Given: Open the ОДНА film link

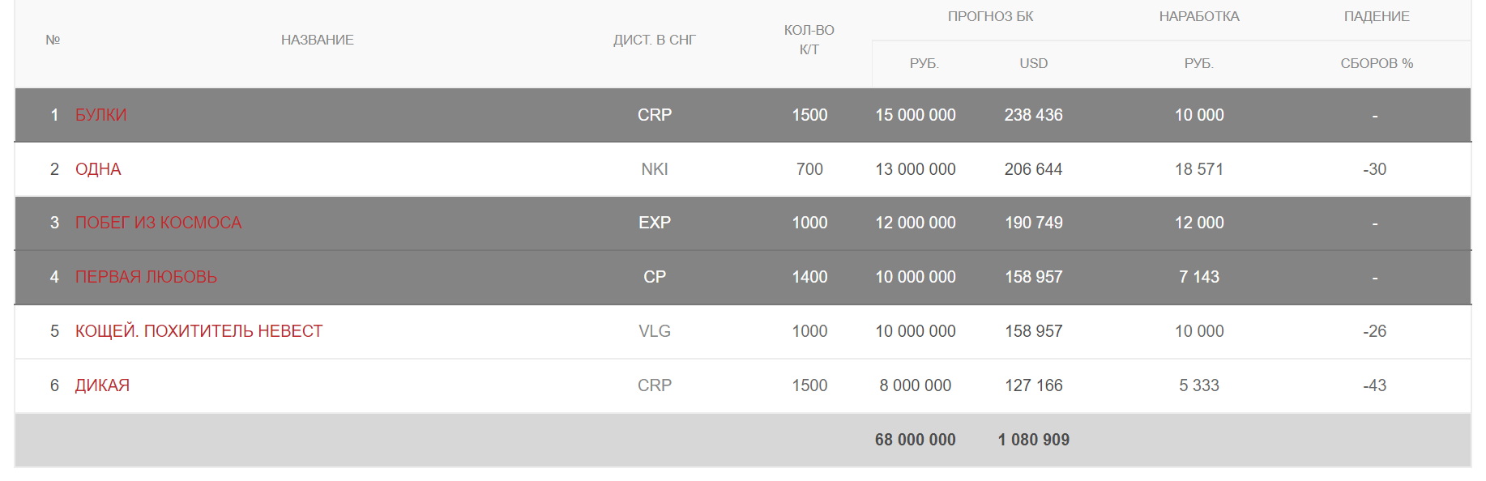Looking at the screenshot, I should point(98,169).
